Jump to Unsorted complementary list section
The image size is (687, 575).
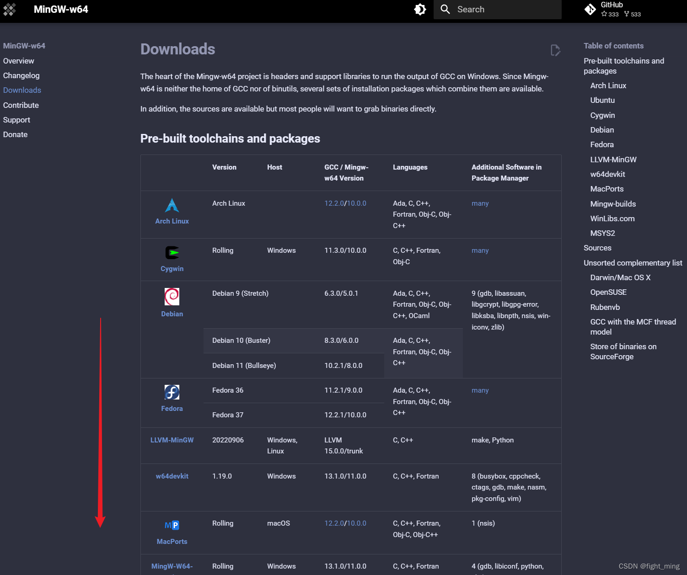[x=633, y=263]
